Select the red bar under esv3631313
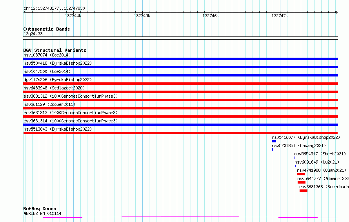Viewport: 349px width, 222px height. 180,116
